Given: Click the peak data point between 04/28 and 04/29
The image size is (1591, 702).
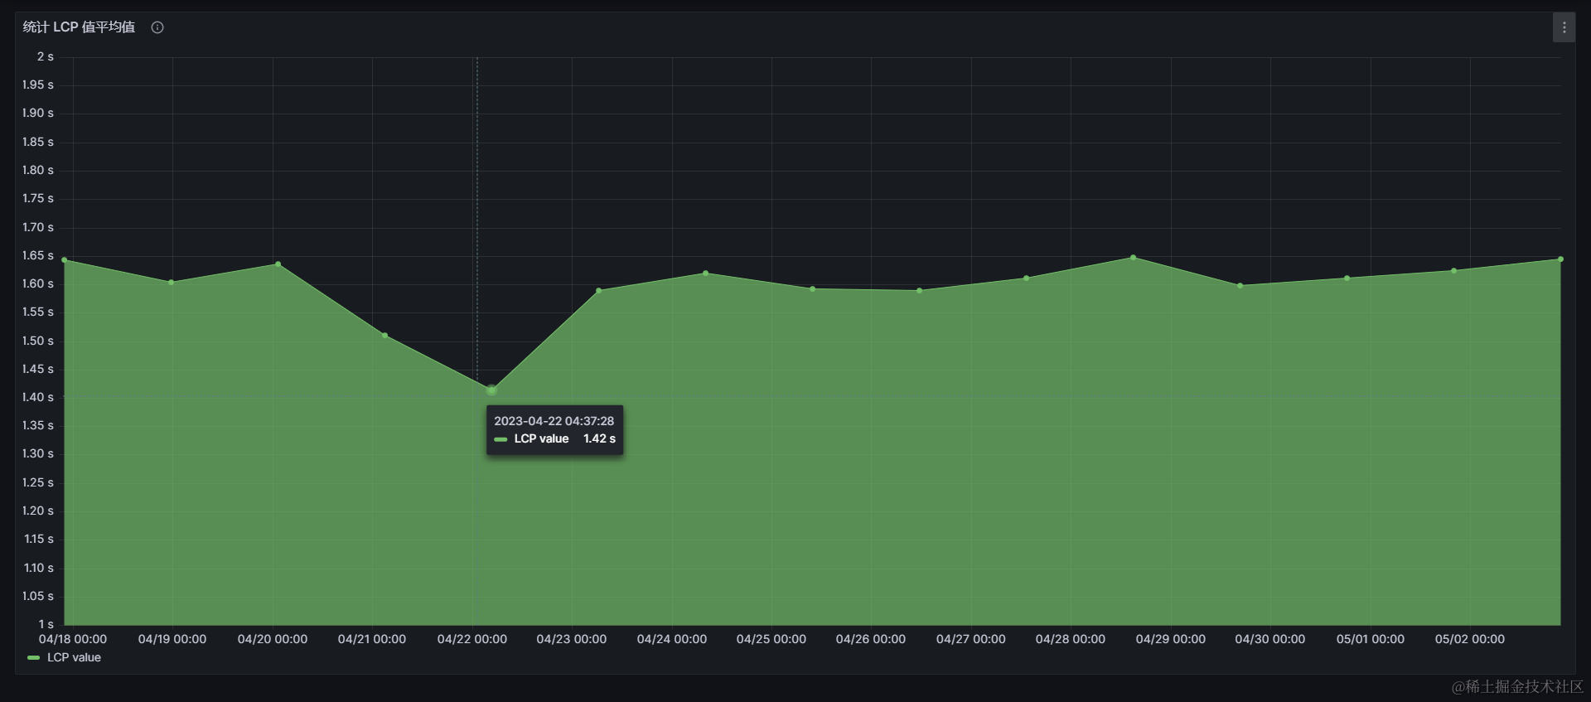Looking at the screenshot, I should pyautogui.click(x=1133, y=258).
